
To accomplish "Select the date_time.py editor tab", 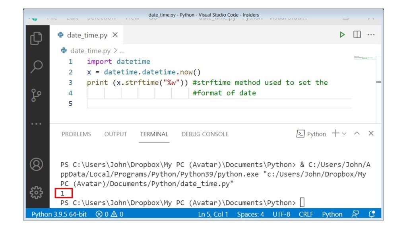I will click(x=87, y=35).
